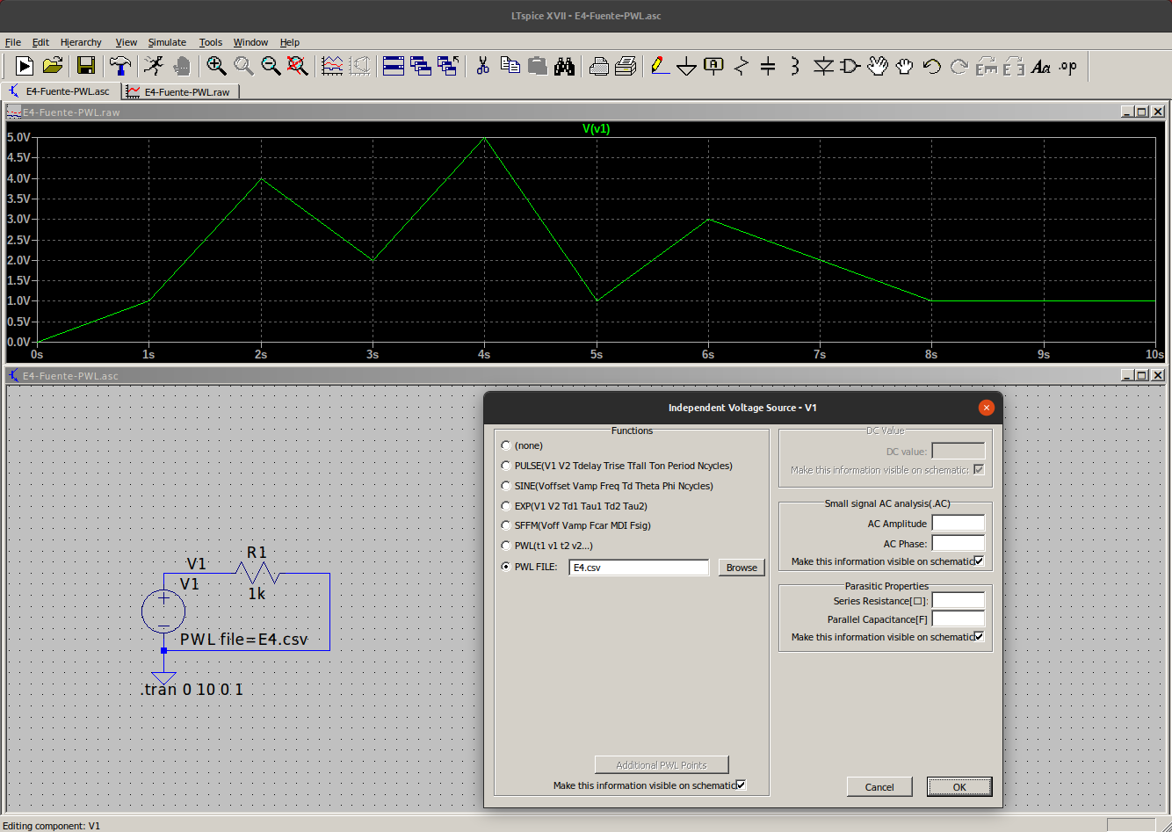Switch to the E4-Fuente-PWL.raw tab
The height and width of the screenshot is (832, 1172).
(x=179, y=91)
